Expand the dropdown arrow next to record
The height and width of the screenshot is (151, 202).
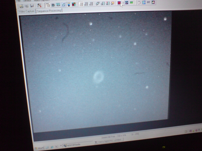[123, 3]
